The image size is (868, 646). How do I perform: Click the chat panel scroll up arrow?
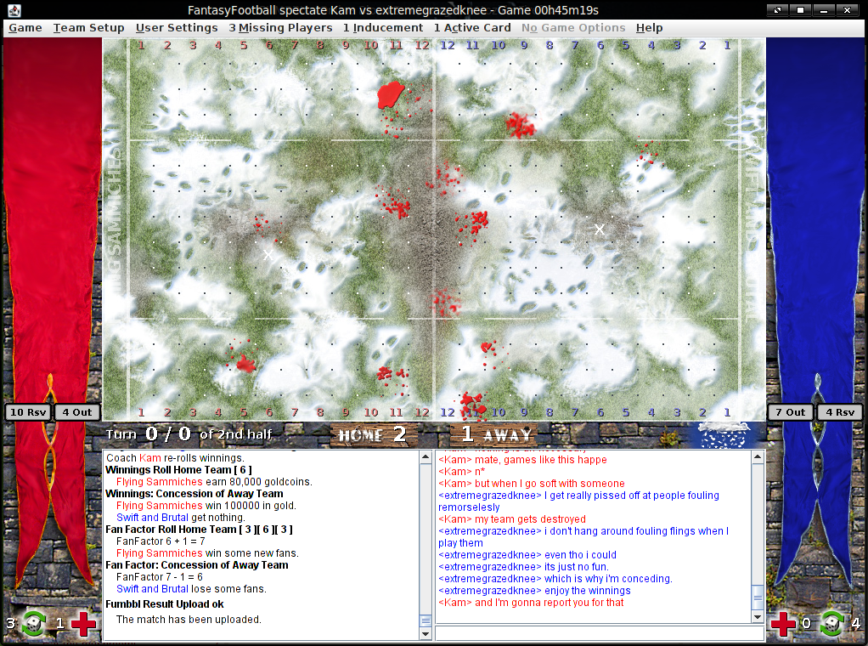[x=758, y=457]
